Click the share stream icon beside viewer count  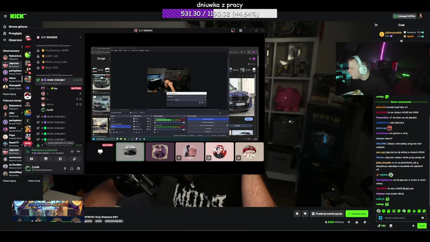pyautogui.click(x=348, y=222)
